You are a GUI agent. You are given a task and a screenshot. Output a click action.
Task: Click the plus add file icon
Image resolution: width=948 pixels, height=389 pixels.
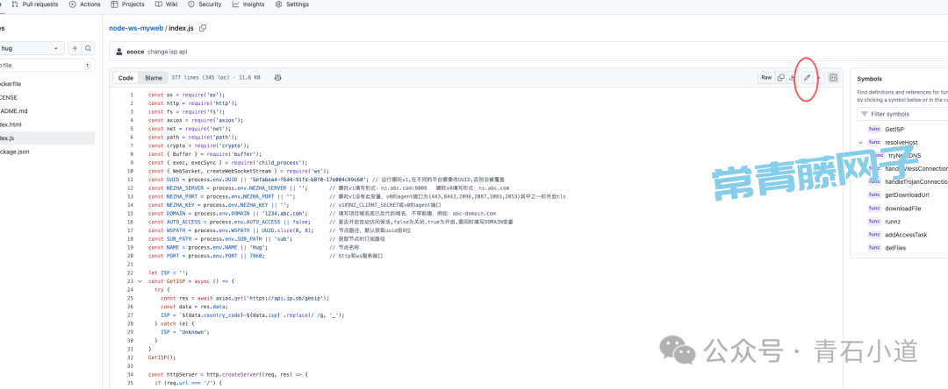click(75, 48)
